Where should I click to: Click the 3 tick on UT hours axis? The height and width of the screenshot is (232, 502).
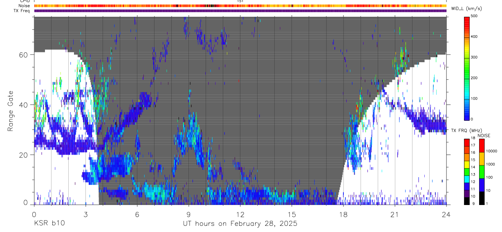(x=85, y=214)
